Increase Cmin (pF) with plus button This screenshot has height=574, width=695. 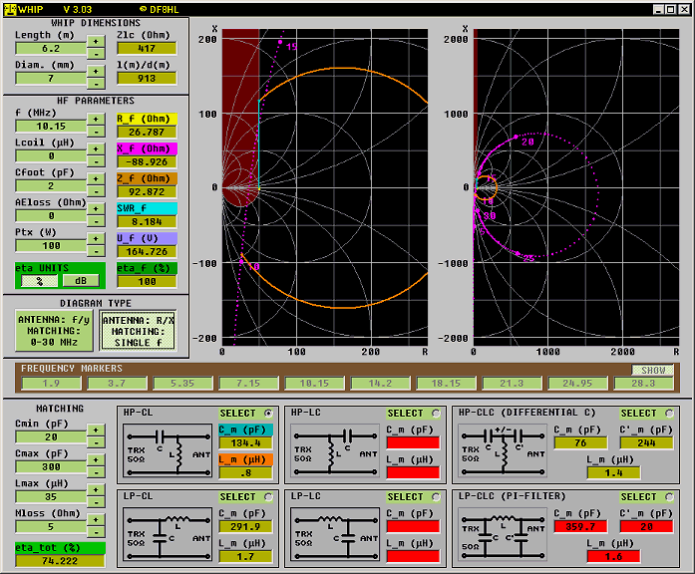[95, 430]
